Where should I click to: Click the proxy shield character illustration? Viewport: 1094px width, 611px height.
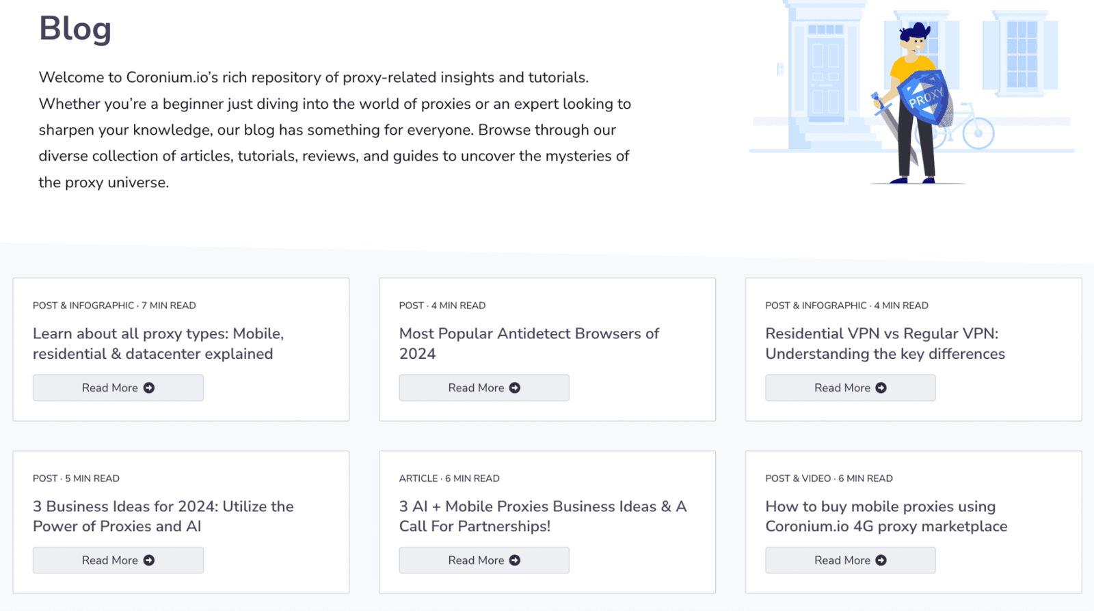point(913,103)
